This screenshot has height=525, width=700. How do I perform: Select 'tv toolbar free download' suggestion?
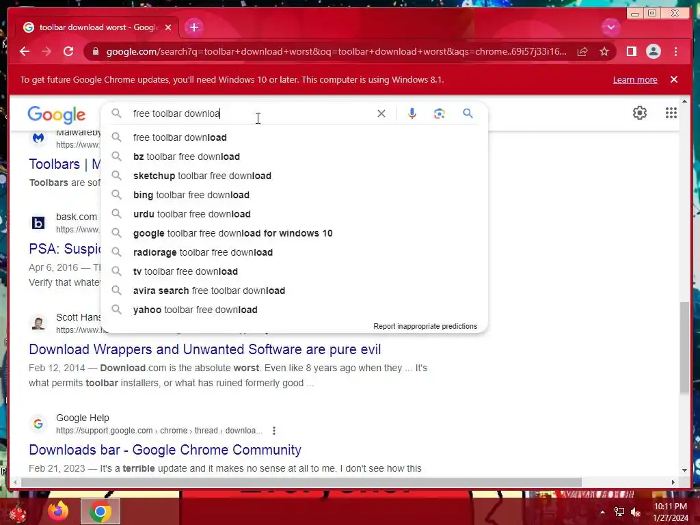coord(295,272)
